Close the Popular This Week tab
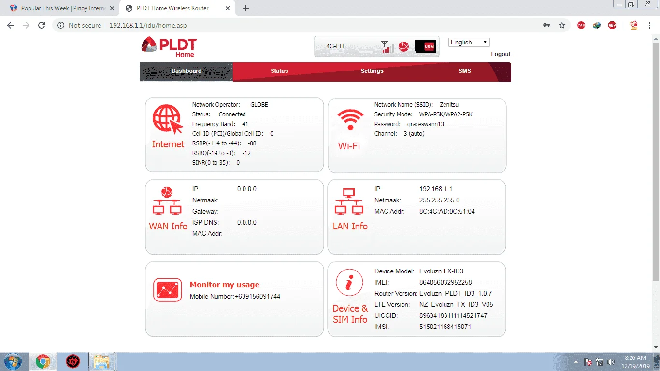 [112, 8]
